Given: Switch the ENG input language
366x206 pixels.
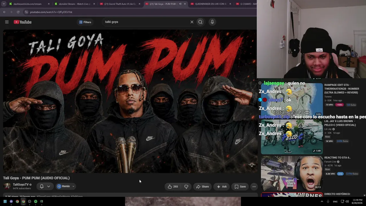Looking at the screenshot, I should tap(335, 201).
